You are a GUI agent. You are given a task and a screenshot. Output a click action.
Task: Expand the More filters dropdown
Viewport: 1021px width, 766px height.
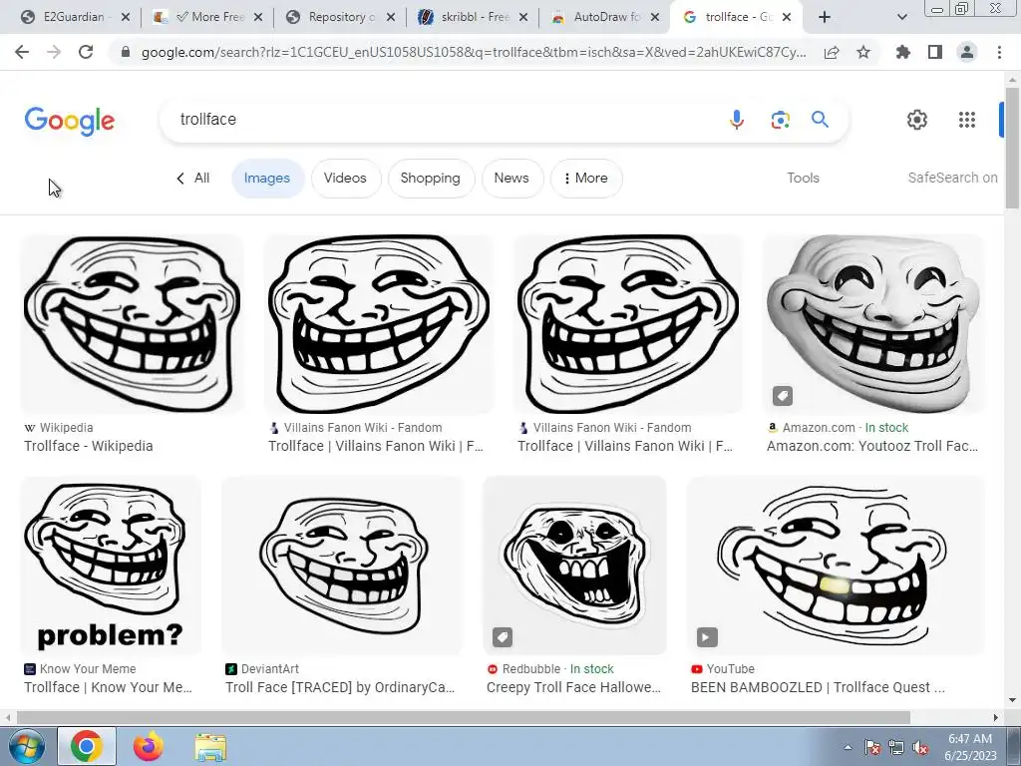pyautogui.click(x=586, y=178)
